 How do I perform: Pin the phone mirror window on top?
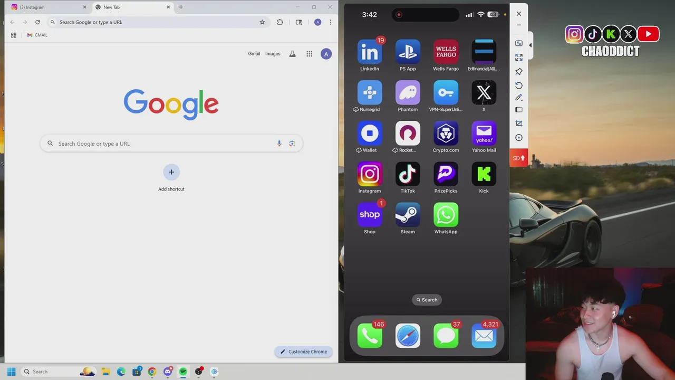coord(519,71)
